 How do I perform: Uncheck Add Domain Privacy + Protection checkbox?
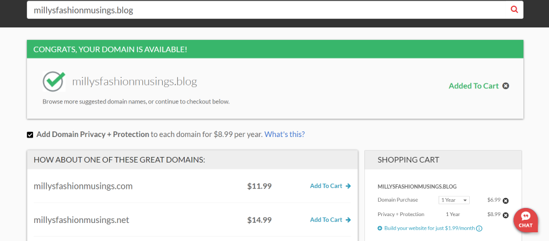[x=30, y=135]
